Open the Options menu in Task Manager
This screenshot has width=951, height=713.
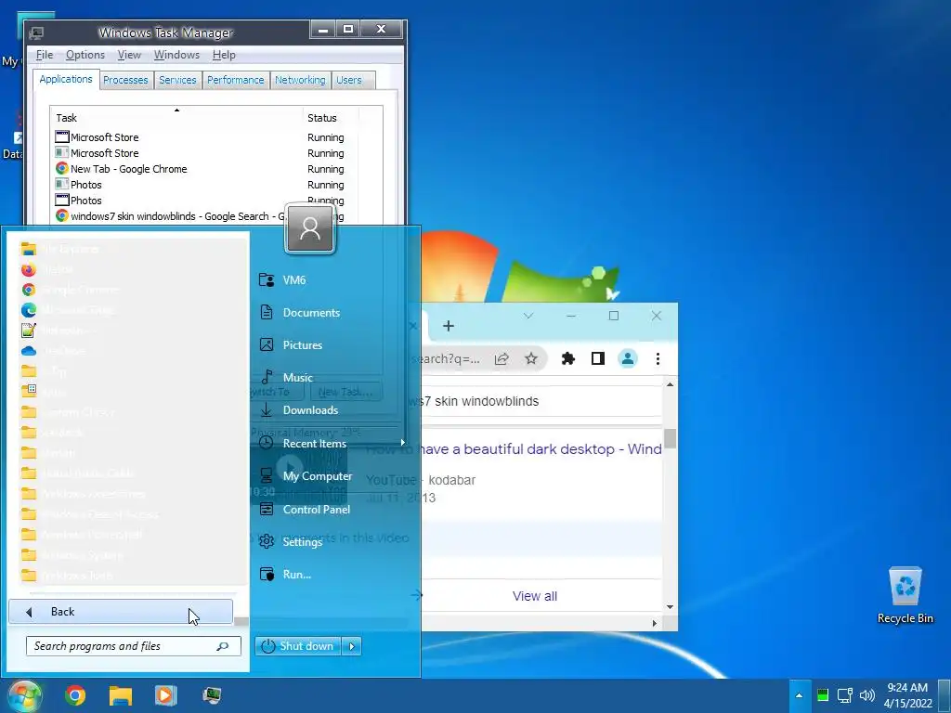coord(85,55)
